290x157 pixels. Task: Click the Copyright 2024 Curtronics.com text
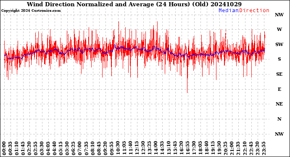tap(31, 10)
